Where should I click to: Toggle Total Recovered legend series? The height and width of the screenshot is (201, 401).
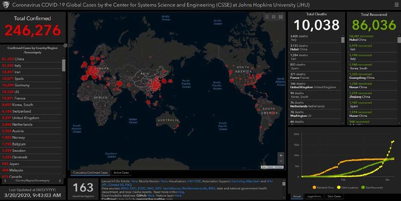click(x=372, y=187)
